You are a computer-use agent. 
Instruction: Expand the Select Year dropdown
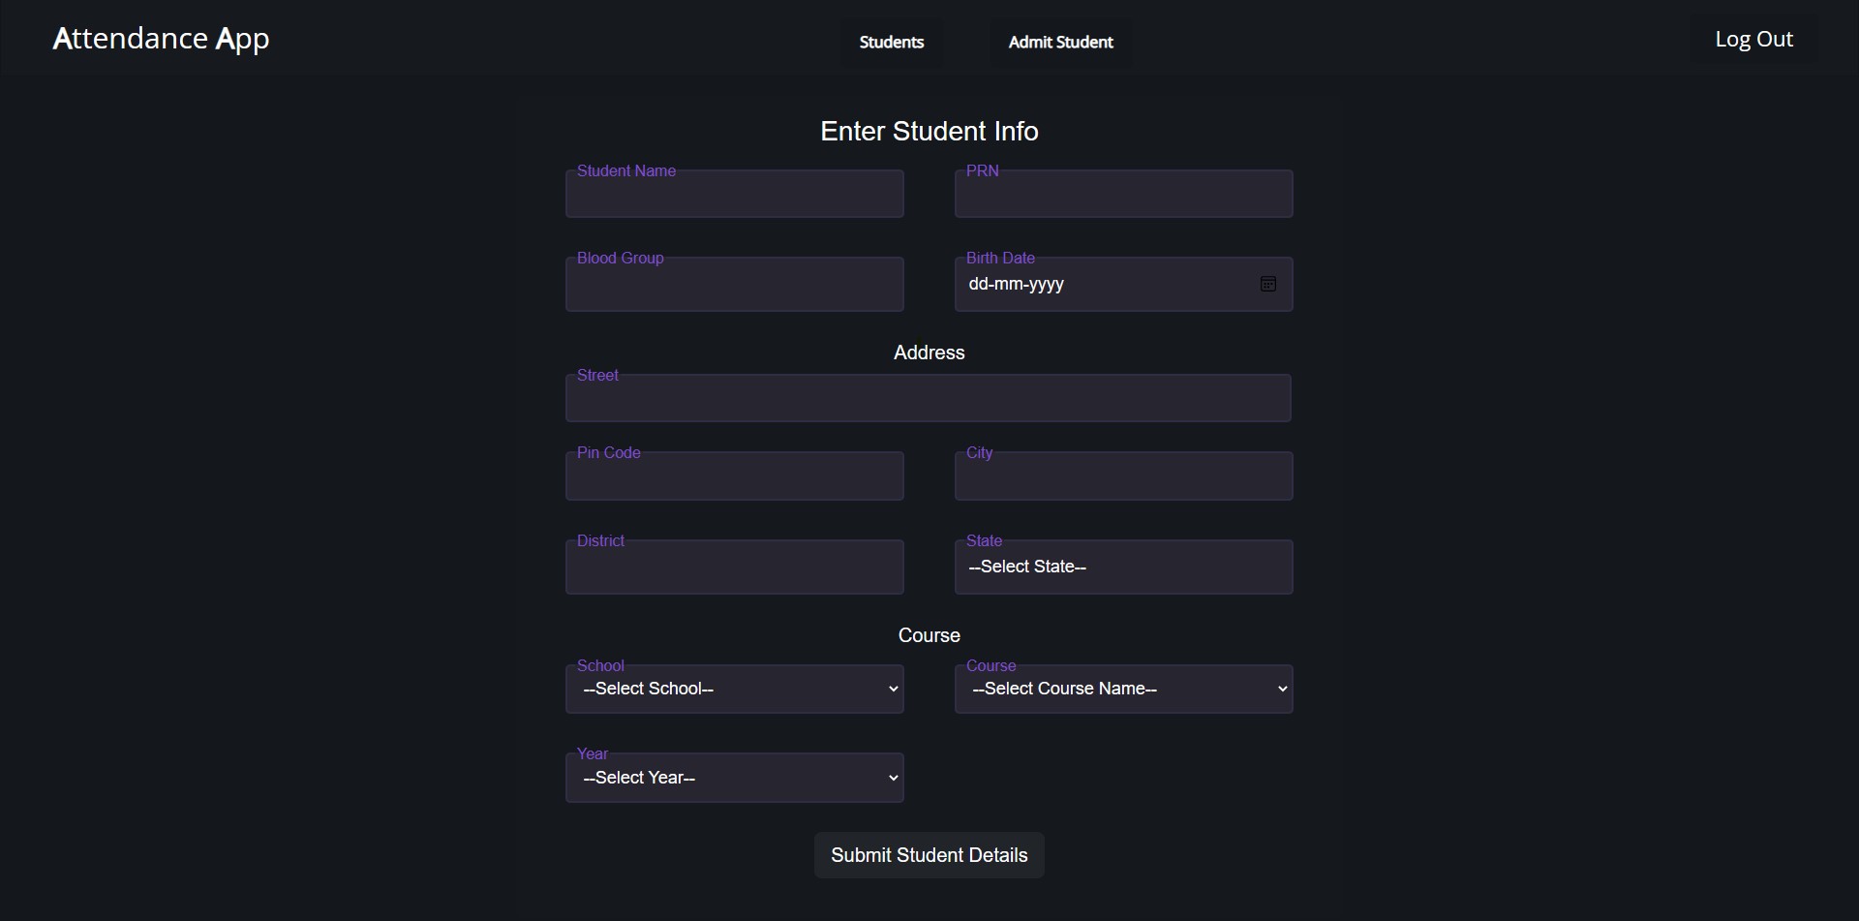[735, 778]
